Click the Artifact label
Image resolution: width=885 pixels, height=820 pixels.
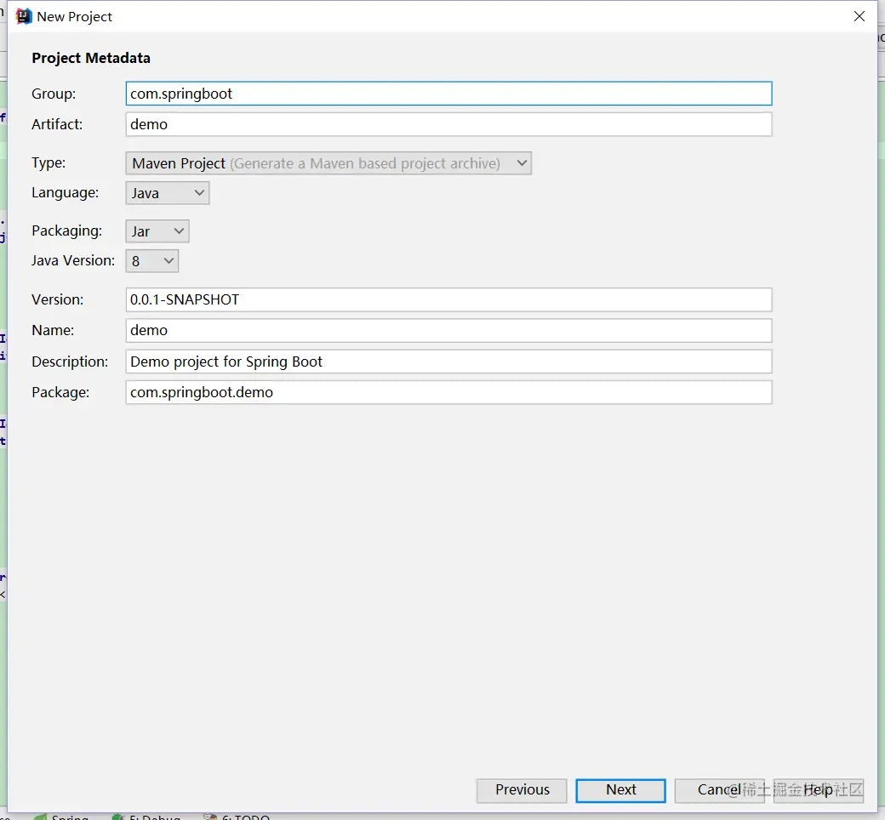pyautogui.click(x=57, y=124)
